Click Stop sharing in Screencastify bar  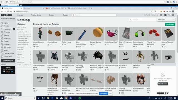[x=103, y=94]
